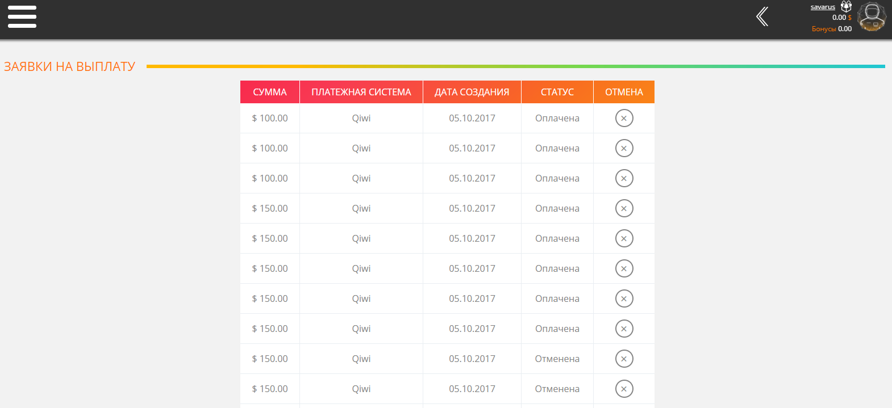
Task: Cancel the third $150.00 Оплачена request
Action: click(624, 268)
